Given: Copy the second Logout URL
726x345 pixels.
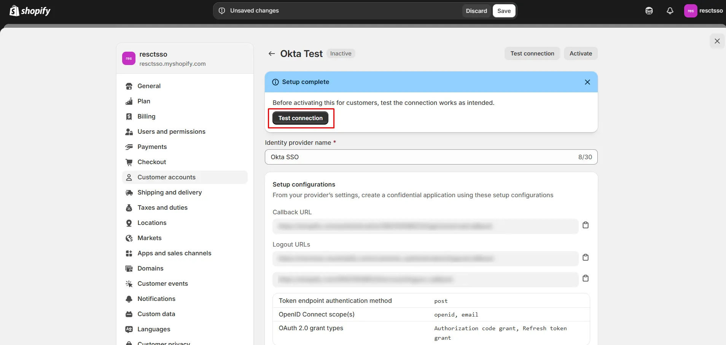Looking at the screenshot, I should [x=586, y=279].
